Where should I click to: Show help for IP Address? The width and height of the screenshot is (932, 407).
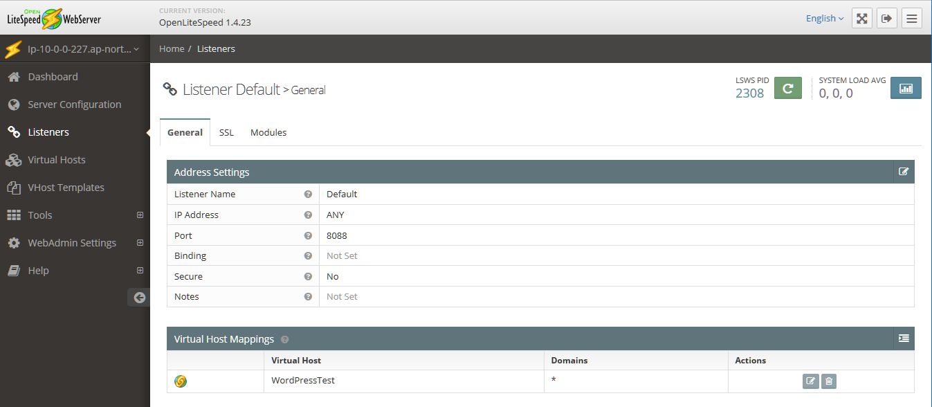click(309, 215)
